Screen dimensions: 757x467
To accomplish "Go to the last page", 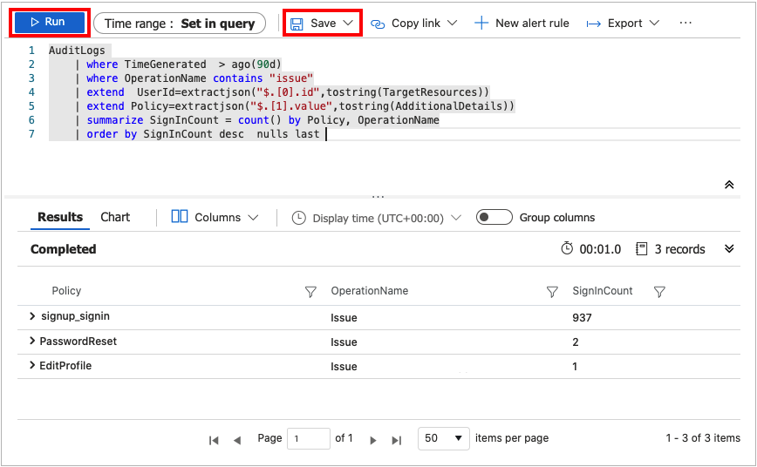I will (x=397, y=440).
